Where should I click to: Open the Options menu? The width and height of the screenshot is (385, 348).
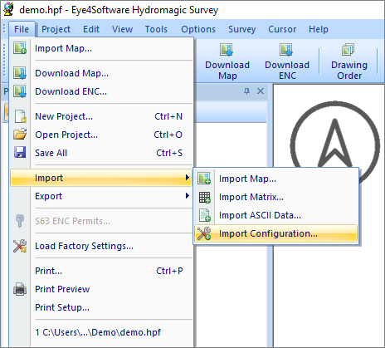[x=198, y=29]
